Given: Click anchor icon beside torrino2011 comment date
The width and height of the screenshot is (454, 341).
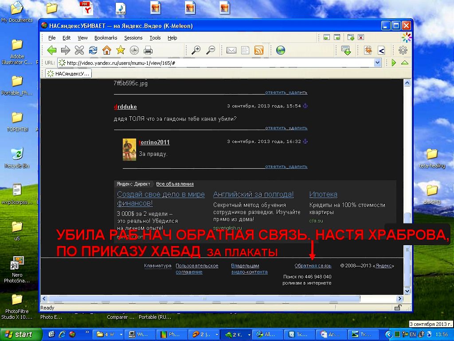Looking at the screenshot, I should tap(305, 142).
